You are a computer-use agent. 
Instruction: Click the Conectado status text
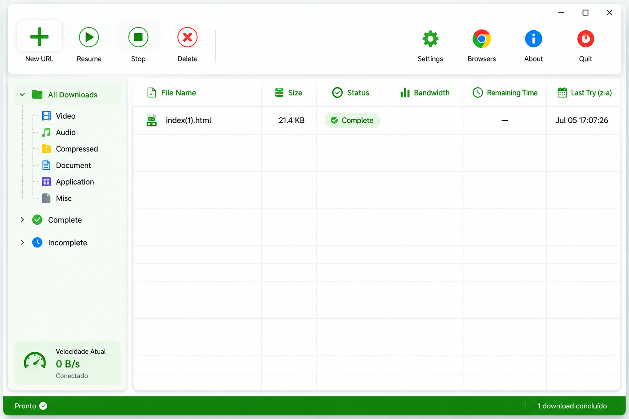tap(72, 376)
